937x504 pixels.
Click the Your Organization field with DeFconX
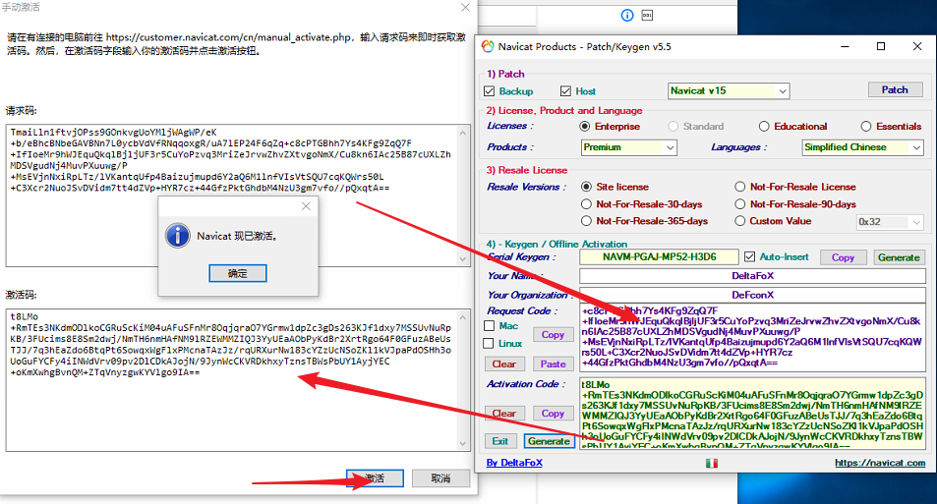[752, 295]
